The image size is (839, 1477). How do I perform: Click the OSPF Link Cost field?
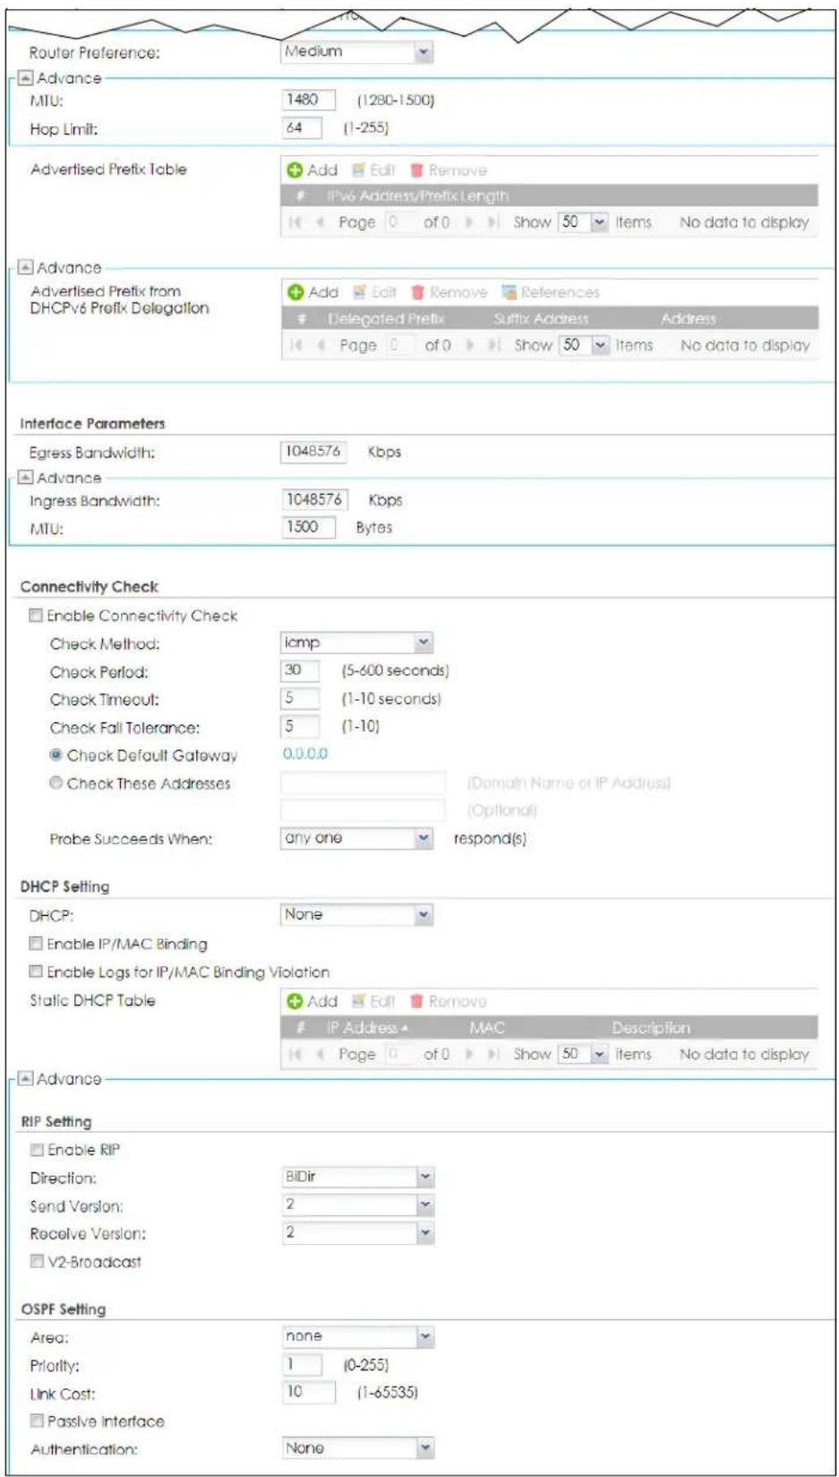pyautogui.click(x=309, y=1393)
